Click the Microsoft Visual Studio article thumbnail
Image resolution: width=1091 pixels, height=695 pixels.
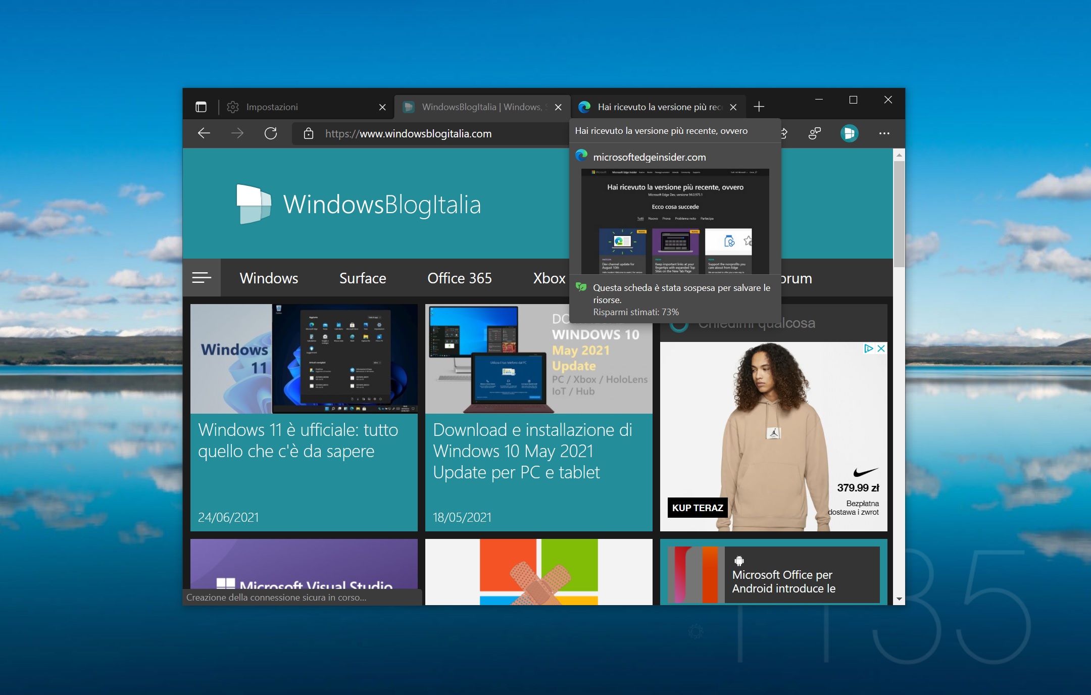coord(304,564)
